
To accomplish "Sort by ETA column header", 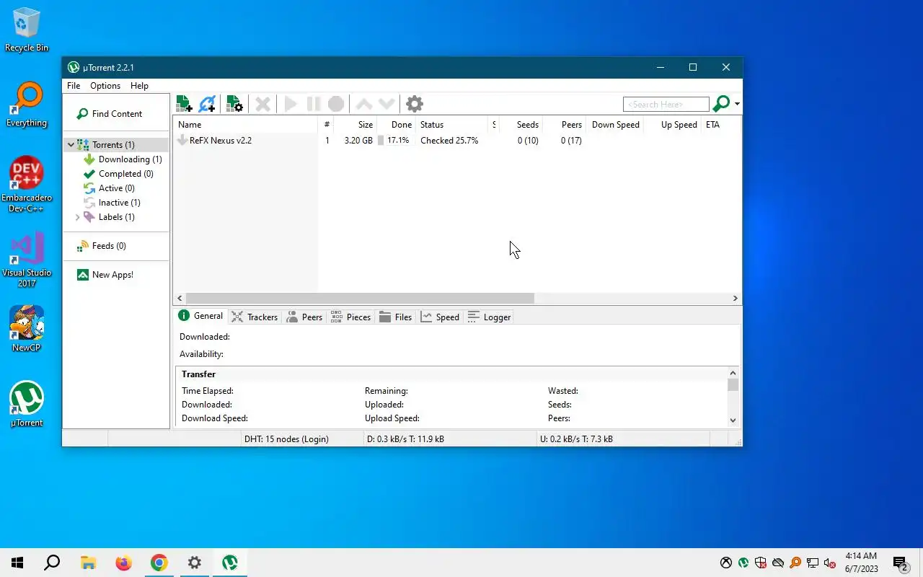I will tap(721, 125).
